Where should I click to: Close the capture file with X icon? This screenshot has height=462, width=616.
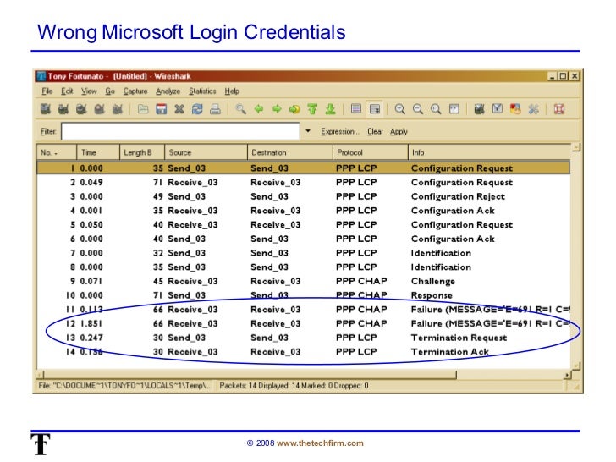[x=179, y=109]
